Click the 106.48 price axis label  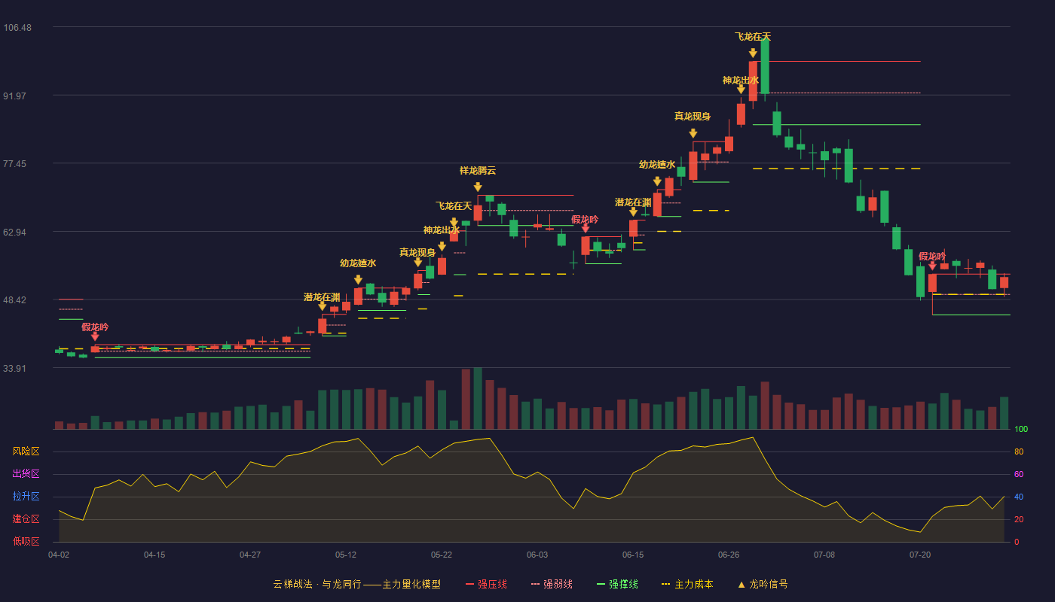17,28
